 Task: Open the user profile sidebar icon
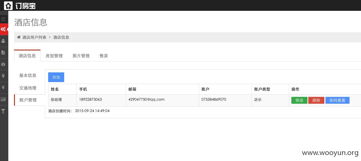coord(3,41)
